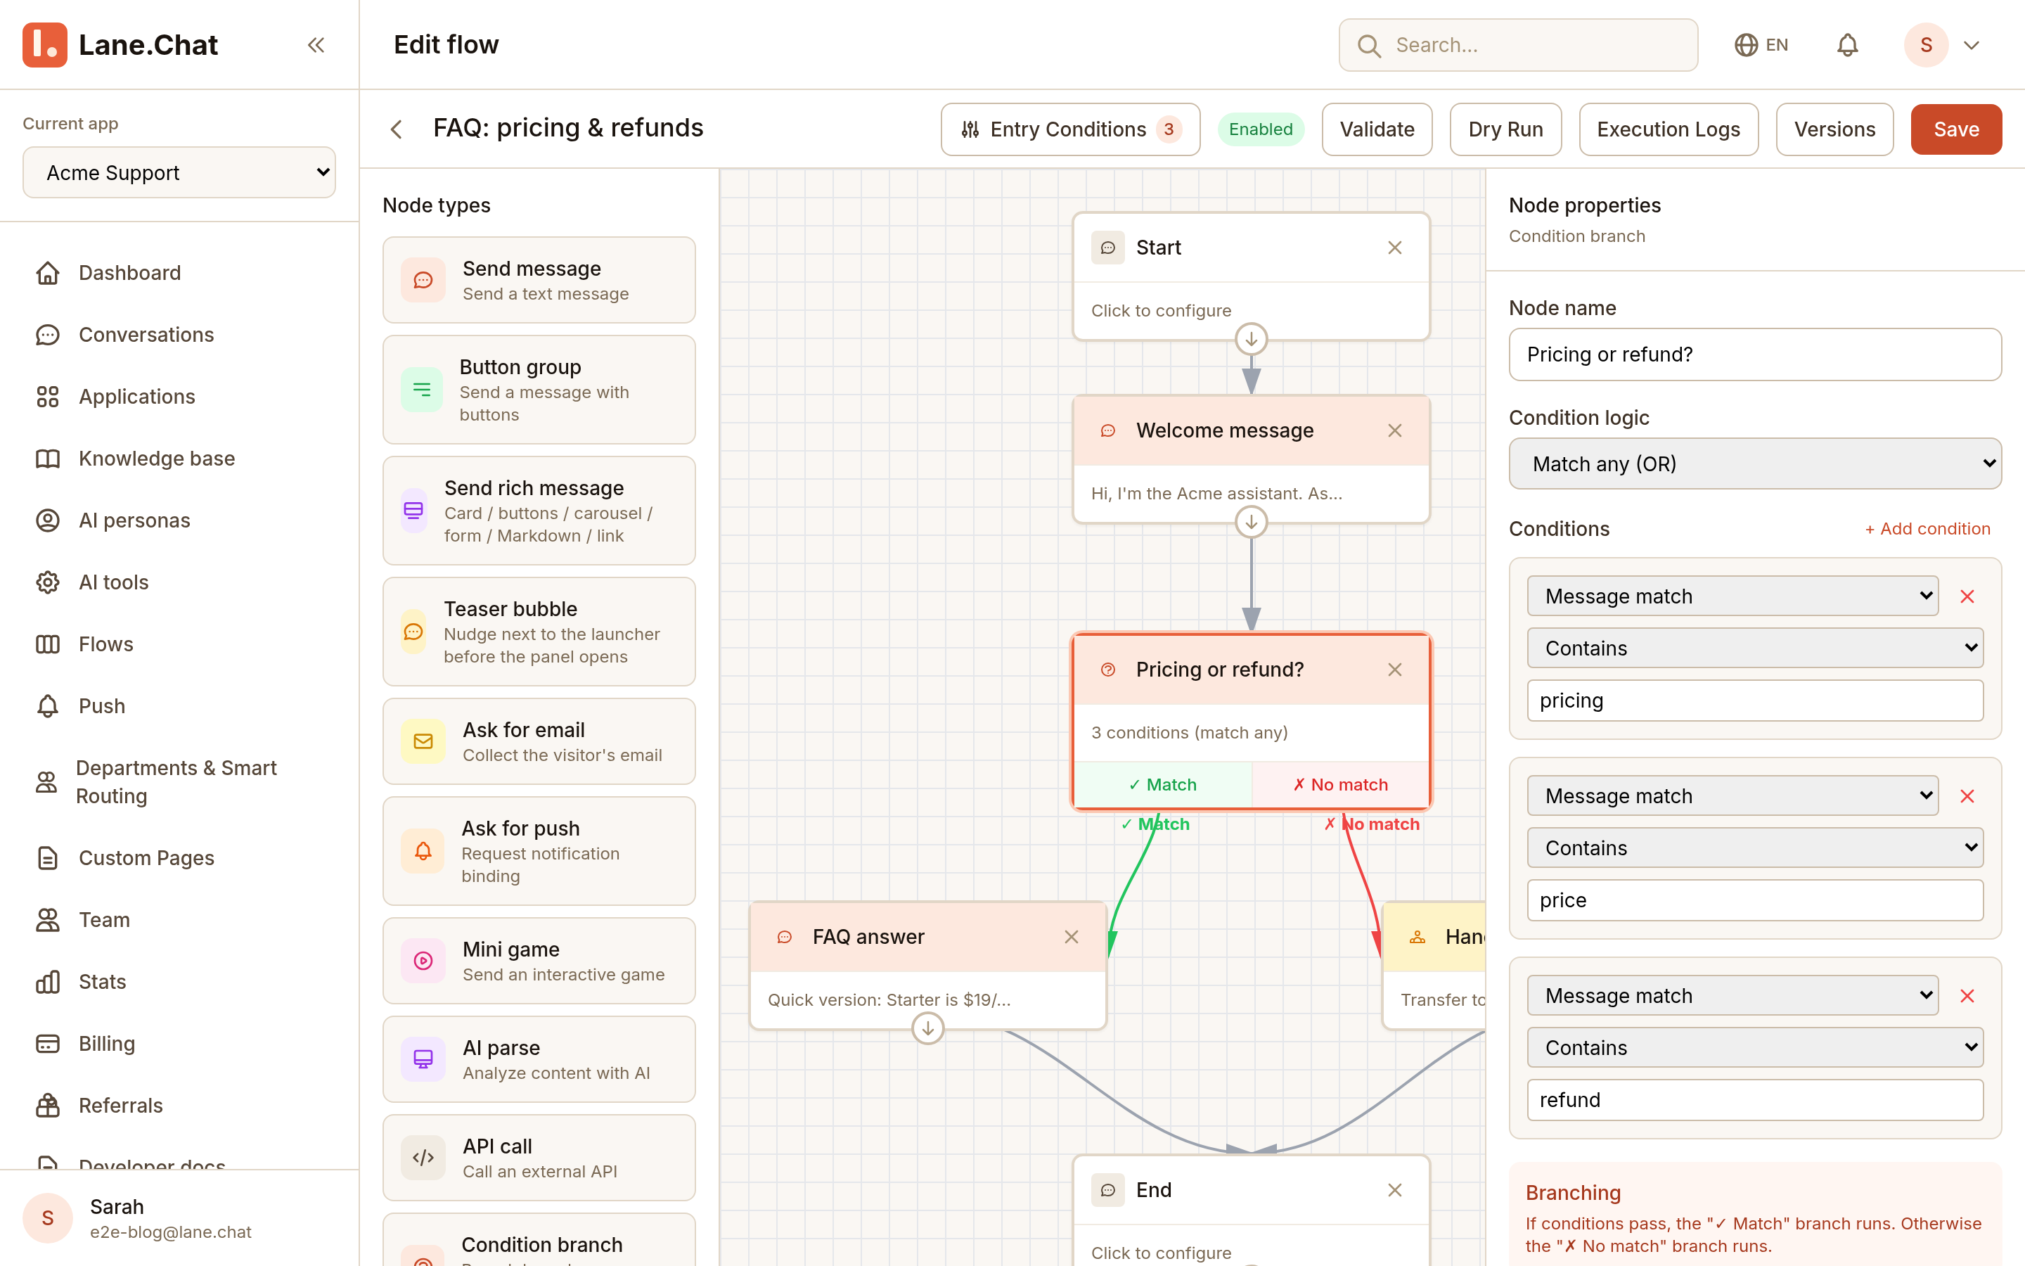Viewport: 2025px width, 1266px height.
Task: Click the Button group node icon
Action: pyautogui.click(x=422, y=390)
